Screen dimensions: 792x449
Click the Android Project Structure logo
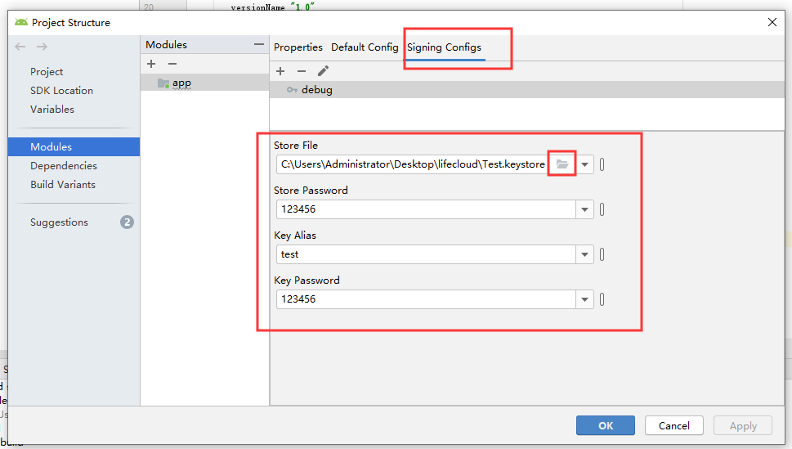click(x=21, y=22)
